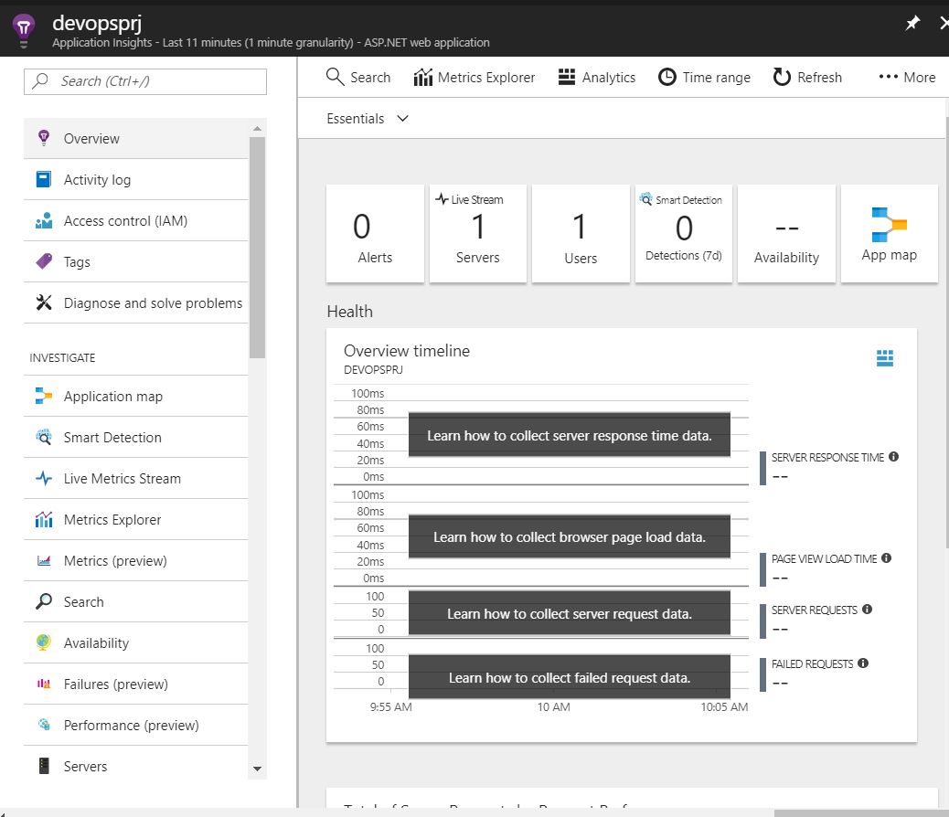This screenshot has height=817, width=949.
Task: Open the Alerts tile showing 0
Action: point(375,234)
